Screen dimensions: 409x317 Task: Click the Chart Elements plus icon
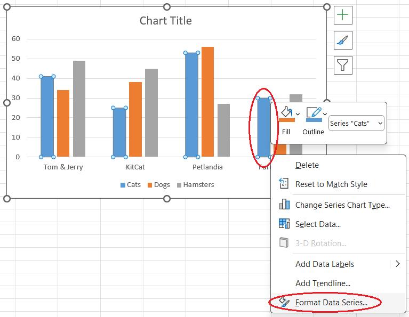tap(343, 15)
